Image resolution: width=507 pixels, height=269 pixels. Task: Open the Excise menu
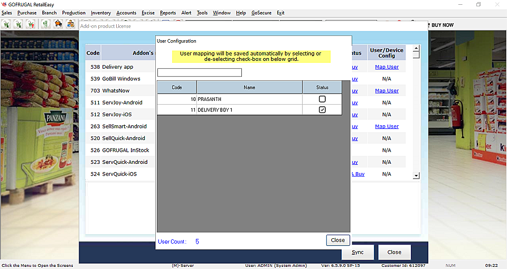point(148,13)
